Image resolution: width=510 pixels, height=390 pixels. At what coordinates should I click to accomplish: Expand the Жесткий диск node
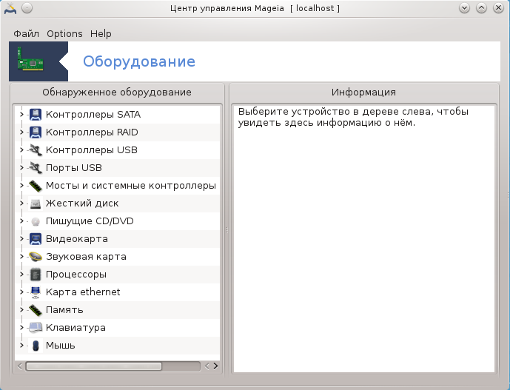[21, 204]
